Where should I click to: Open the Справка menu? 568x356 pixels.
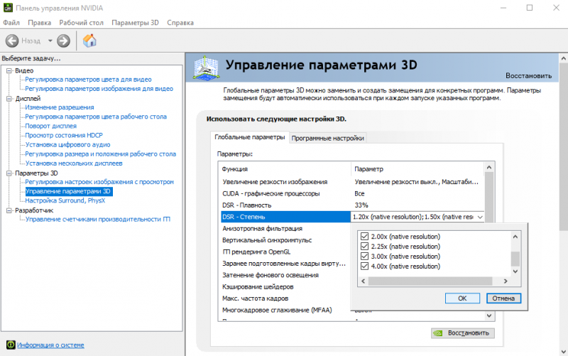(180, 23)
